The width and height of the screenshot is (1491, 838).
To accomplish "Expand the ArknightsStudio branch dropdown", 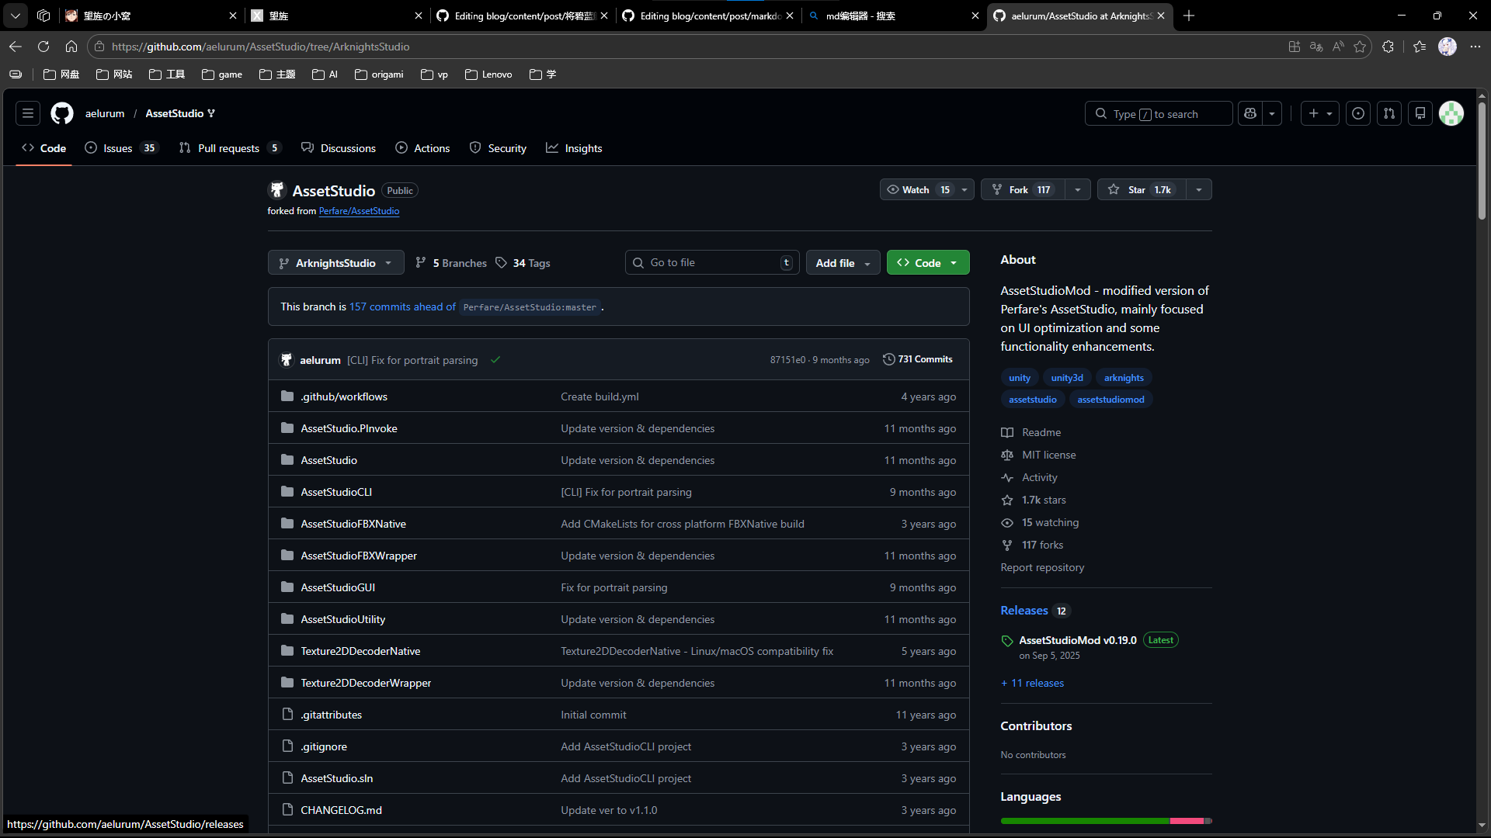I will 335,263.
